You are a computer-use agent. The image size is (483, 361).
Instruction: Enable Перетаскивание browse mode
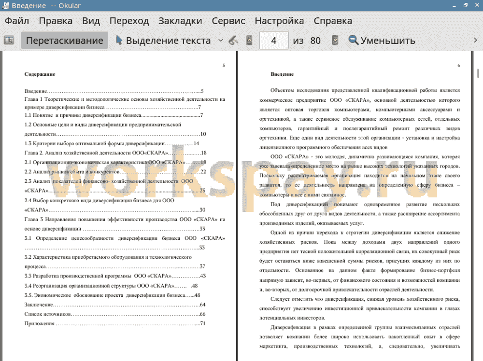tap(64, 41)
